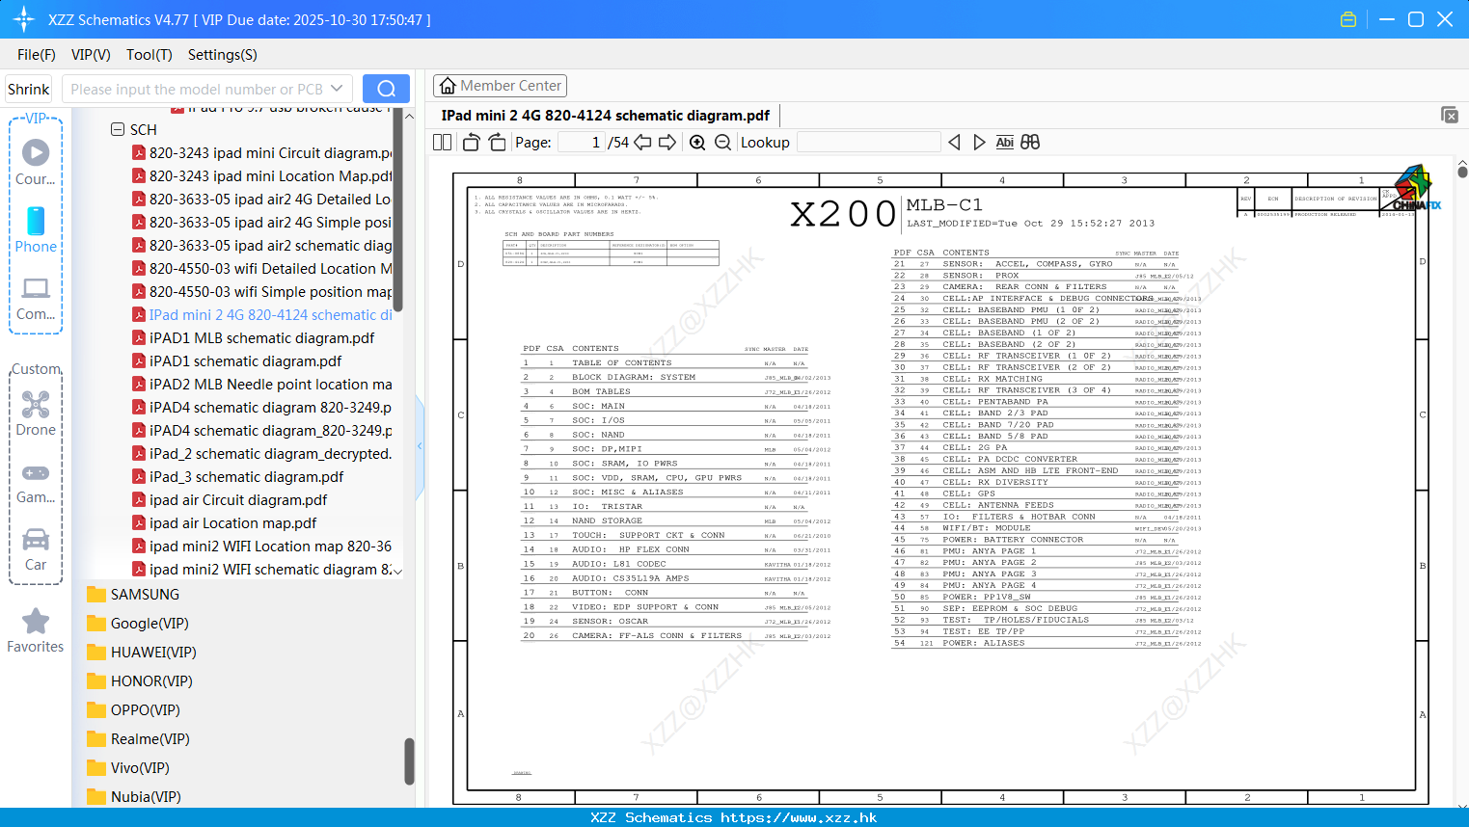Open ipad air Location map.pdf
The height and width of the screenshot is (827, 1469).
tap(225, 522)
